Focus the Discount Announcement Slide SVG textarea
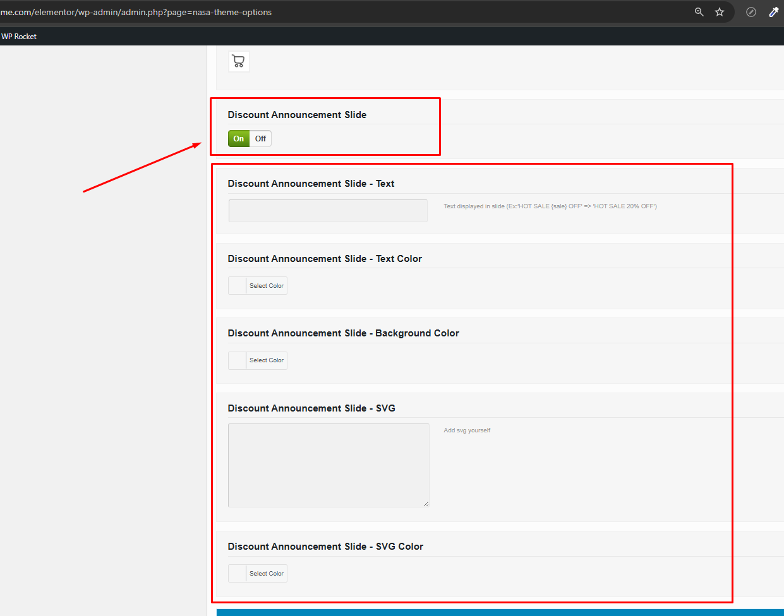Viewport: 784px width, 616px height. pos(329,465)
